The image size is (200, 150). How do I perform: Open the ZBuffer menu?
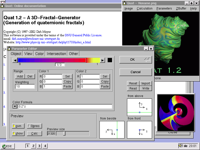(181, 8)
